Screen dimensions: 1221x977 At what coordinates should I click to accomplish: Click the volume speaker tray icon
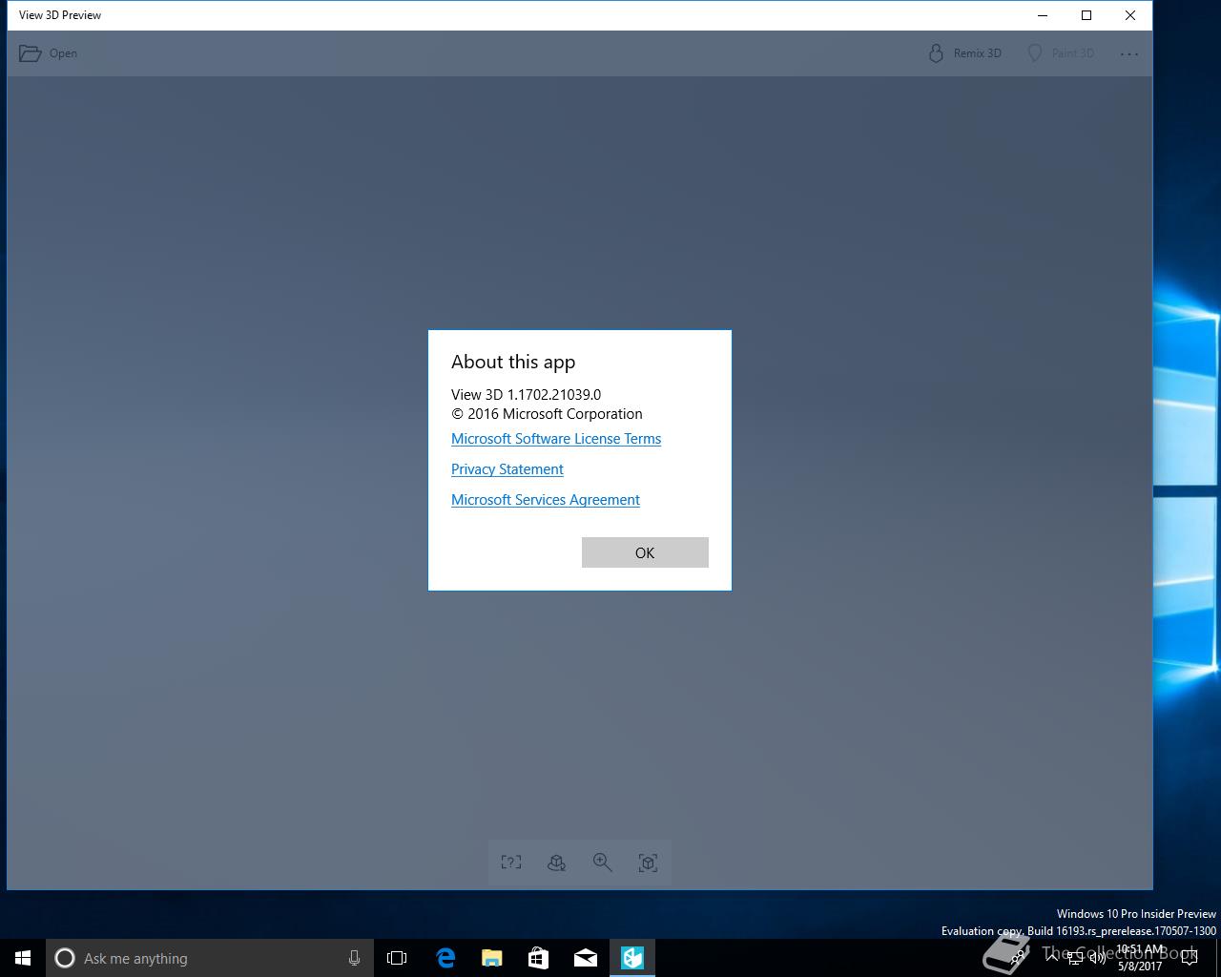click(1098, 958)
